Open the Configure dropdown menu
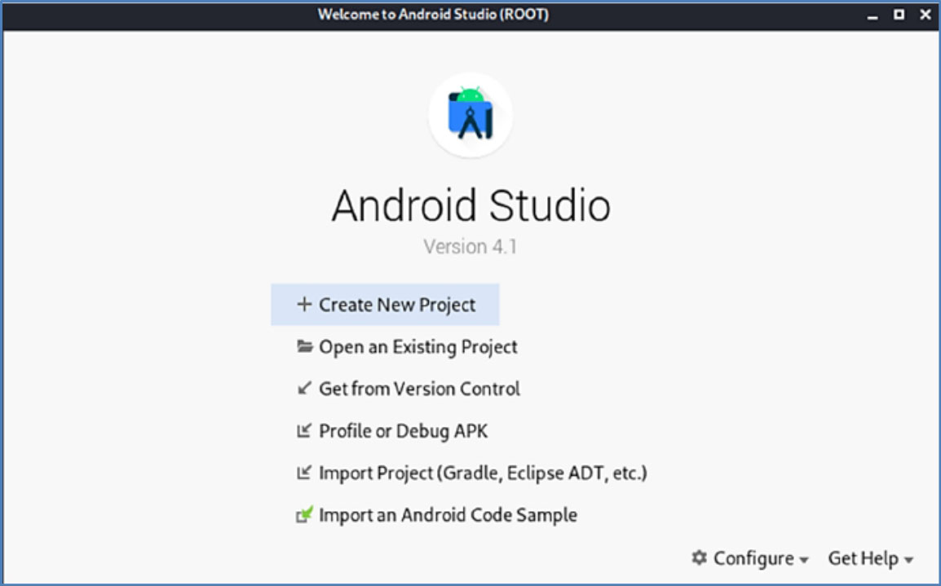The height and width of the screenshot is (586, 941). click(x=750, y=558)
